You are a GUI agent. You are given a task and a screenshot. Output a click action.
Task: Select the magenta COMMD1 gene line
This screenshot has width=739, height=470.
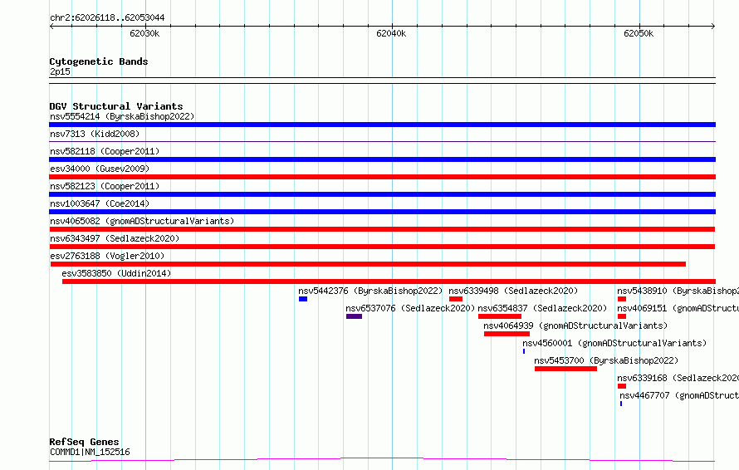click(382, 459)
